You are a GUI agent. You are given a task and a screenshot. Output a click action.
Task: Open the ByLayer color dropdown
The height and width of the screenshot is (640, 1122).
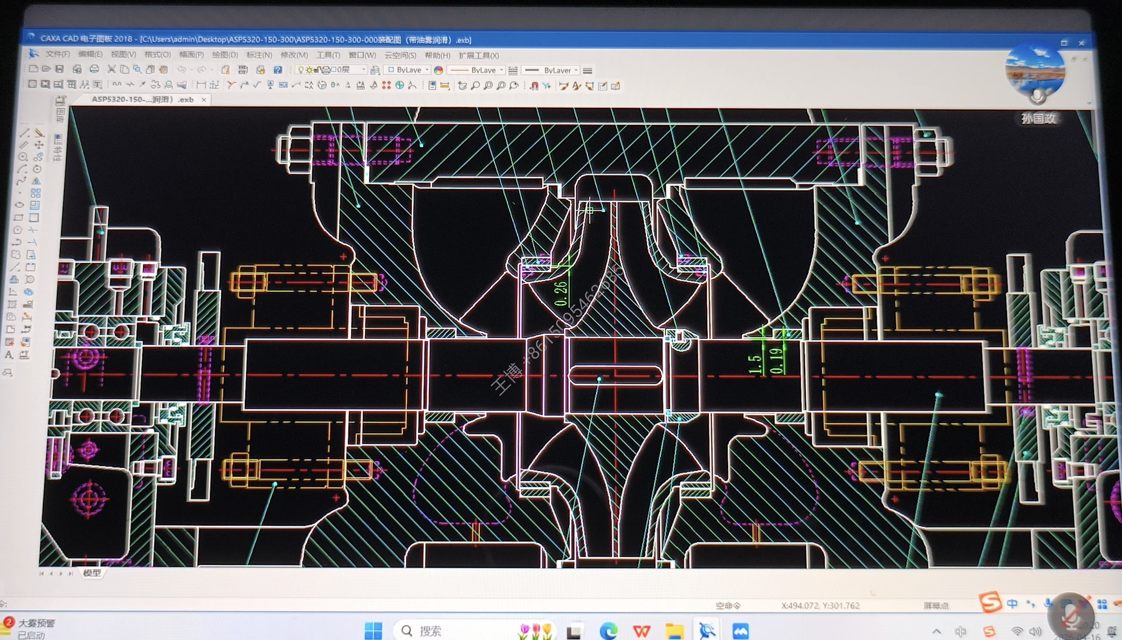pos(427,70)
